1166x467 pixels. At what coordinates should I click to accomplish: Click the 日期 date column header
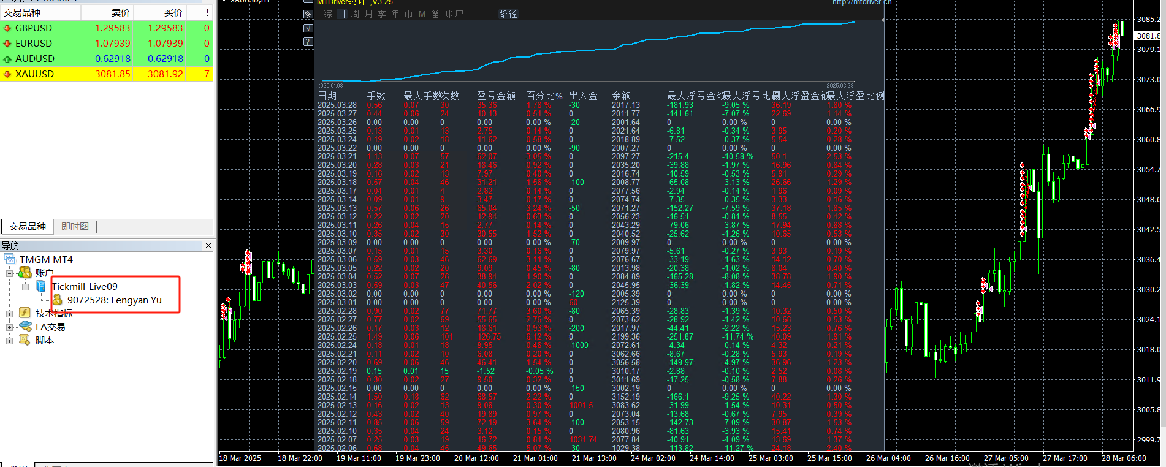(x=327, y=96)
